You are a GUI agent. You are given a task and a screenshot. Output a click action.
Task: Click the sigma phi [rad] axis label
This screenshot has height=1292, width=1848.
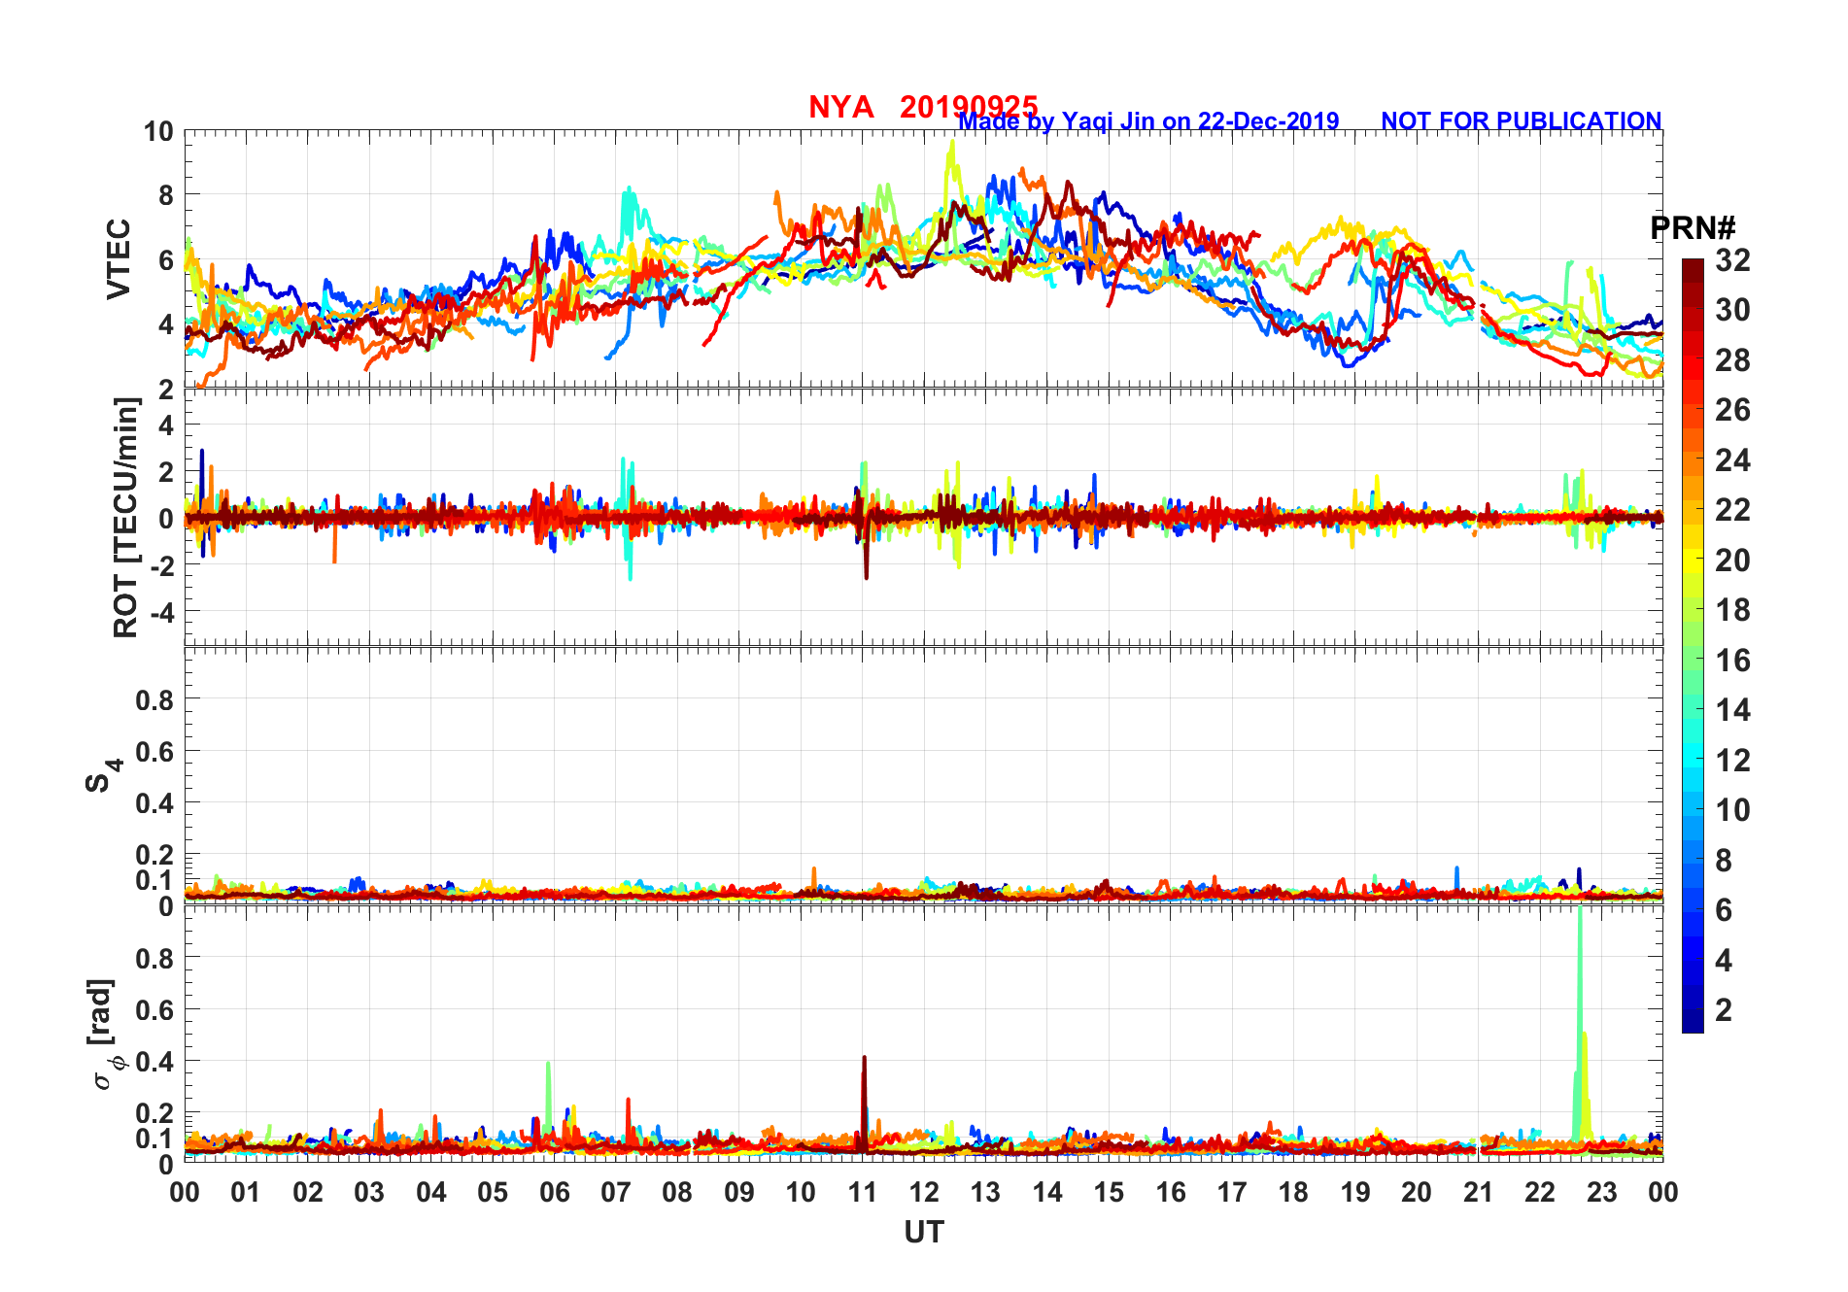[104, 1034]
